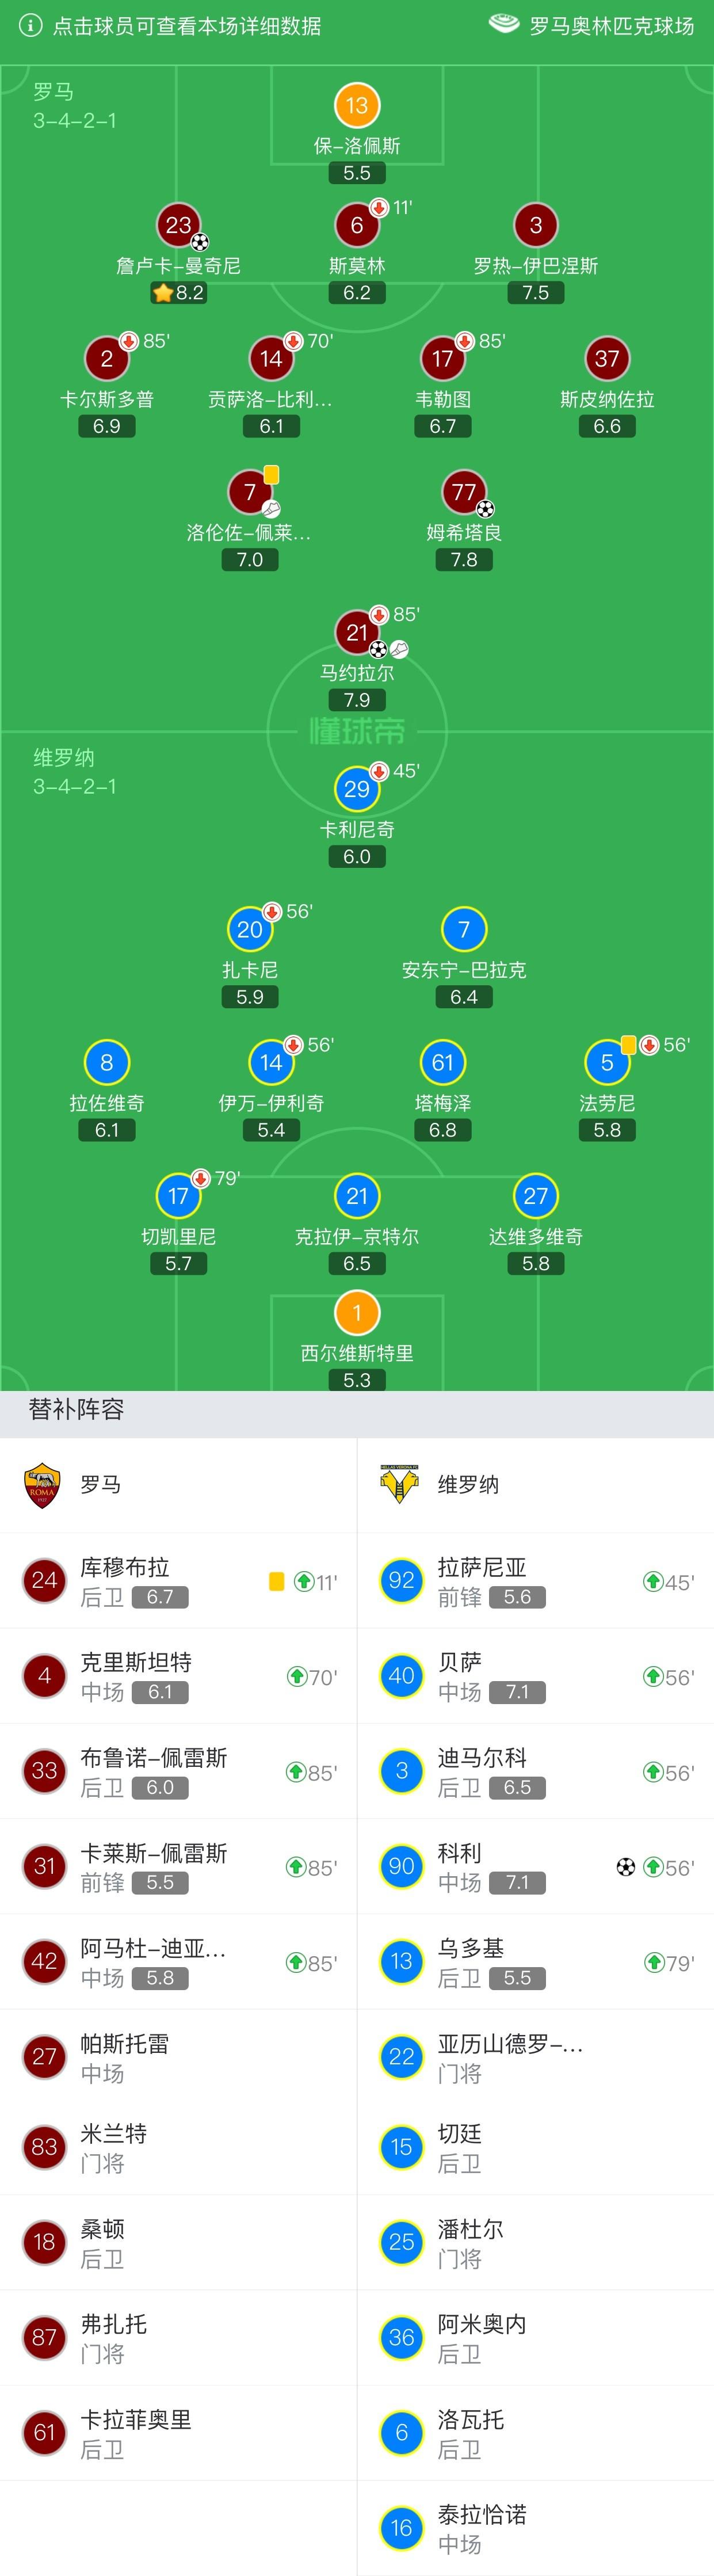The width and height of the screenshot is (714, 2576).
Task: Select Verona keeper Silvestri number 1 circle
Action: click(357, 1313)
